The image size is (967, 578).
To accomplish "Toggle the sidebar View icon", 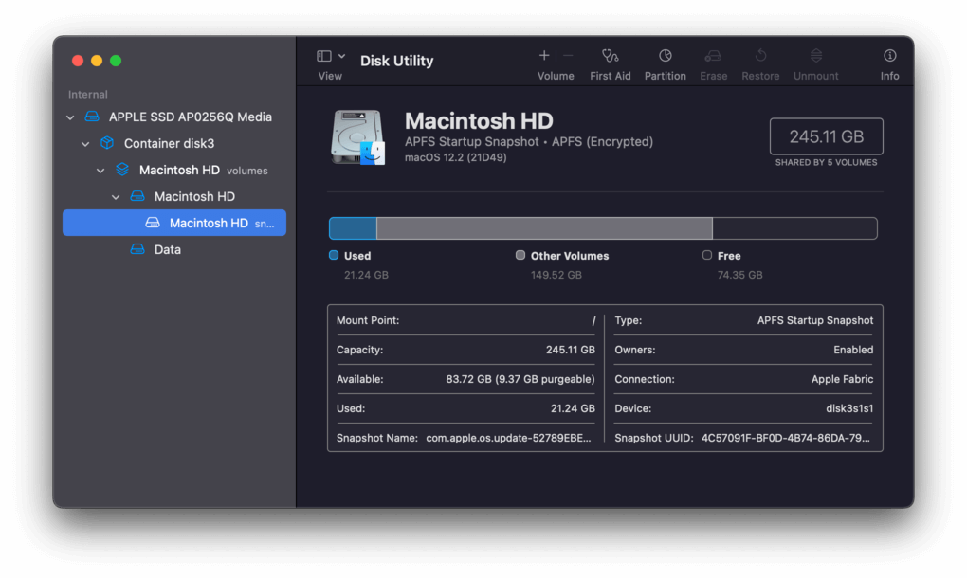I will point(324,56).
